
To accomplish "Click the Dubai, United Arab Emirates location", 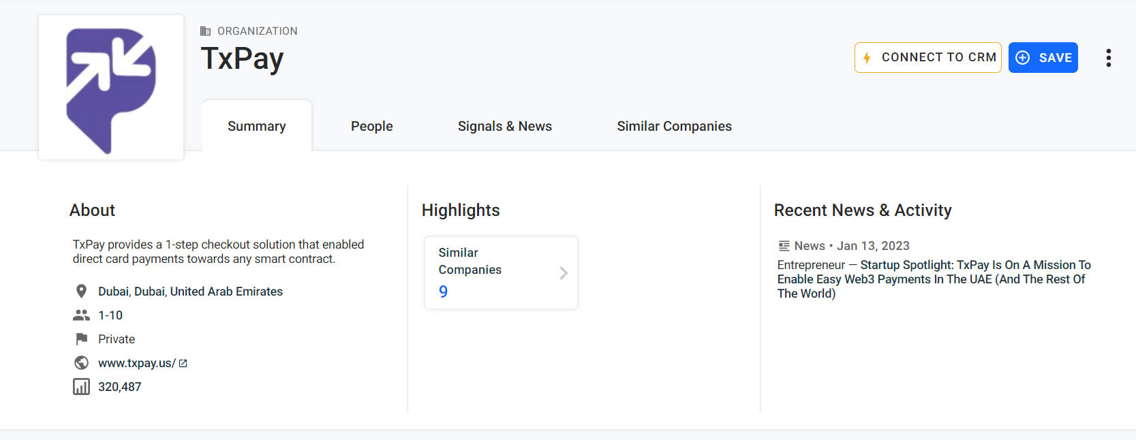I will click(190, 292).
